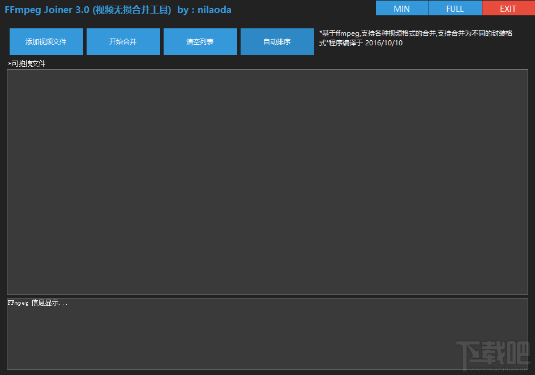The image size is (535, 375).
Task: Clear the list using 清空列表
Action: (200, 42)
